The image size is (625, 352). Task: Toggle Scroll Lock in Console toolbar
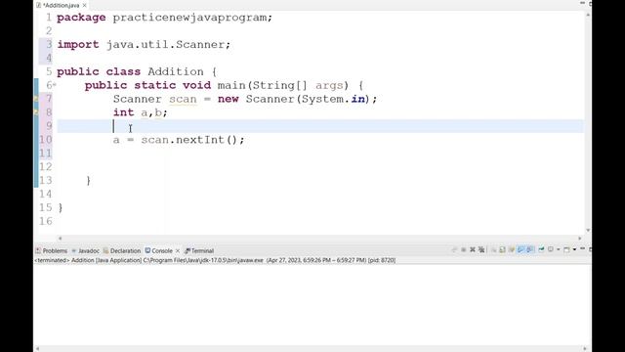(502, 250)
